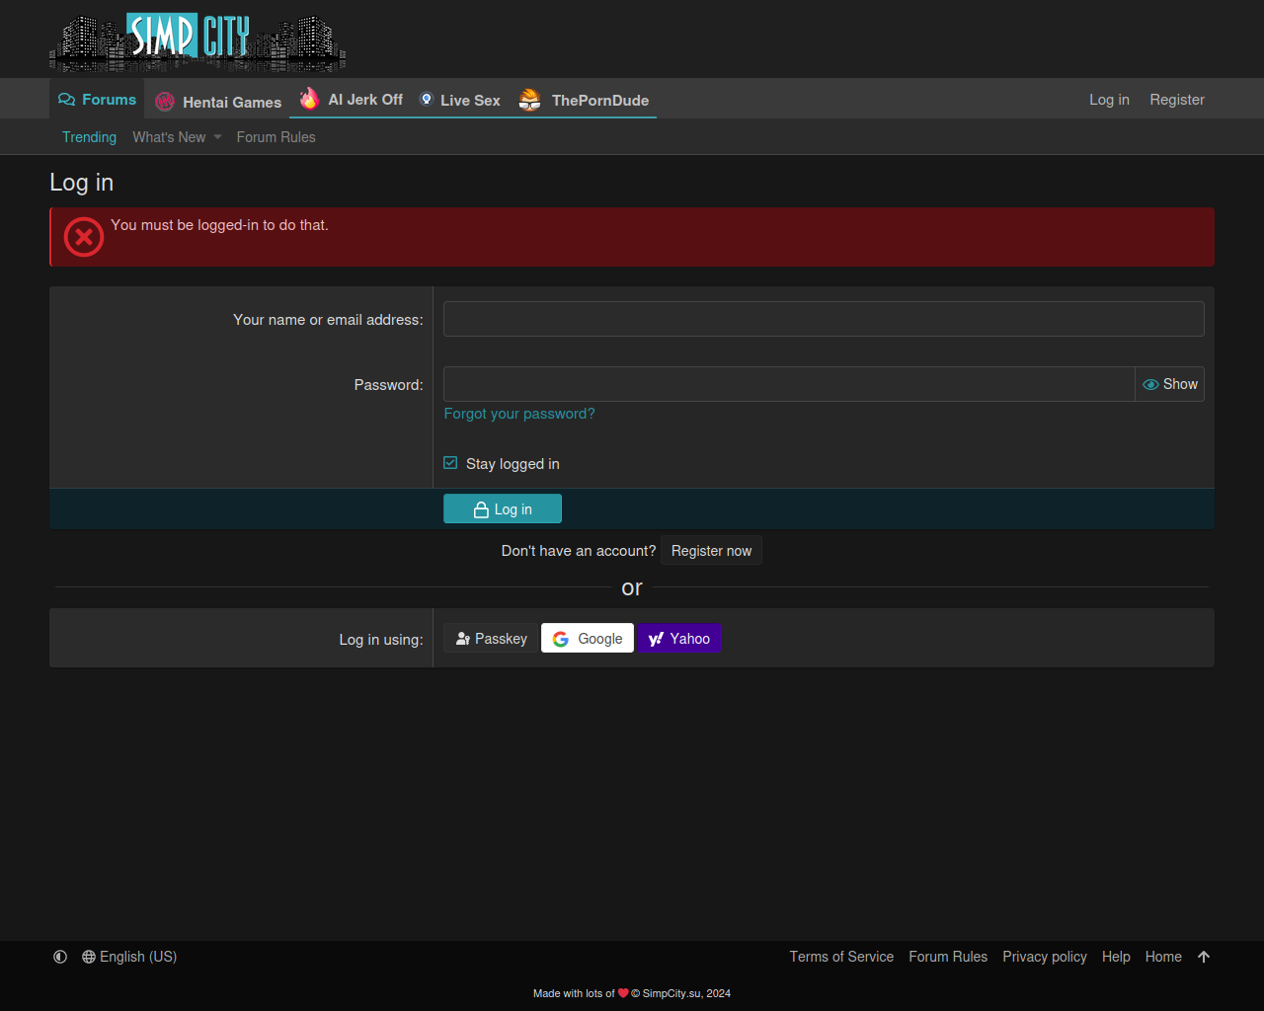
Task: Submit the form with the Log in button
Action: click(x=503, y=508)
